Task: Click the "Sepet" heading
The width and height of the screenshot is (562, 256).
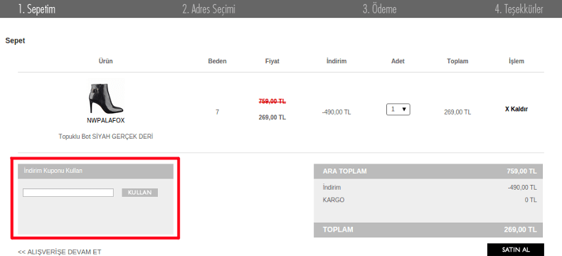Action: click(x=15, y=41)
